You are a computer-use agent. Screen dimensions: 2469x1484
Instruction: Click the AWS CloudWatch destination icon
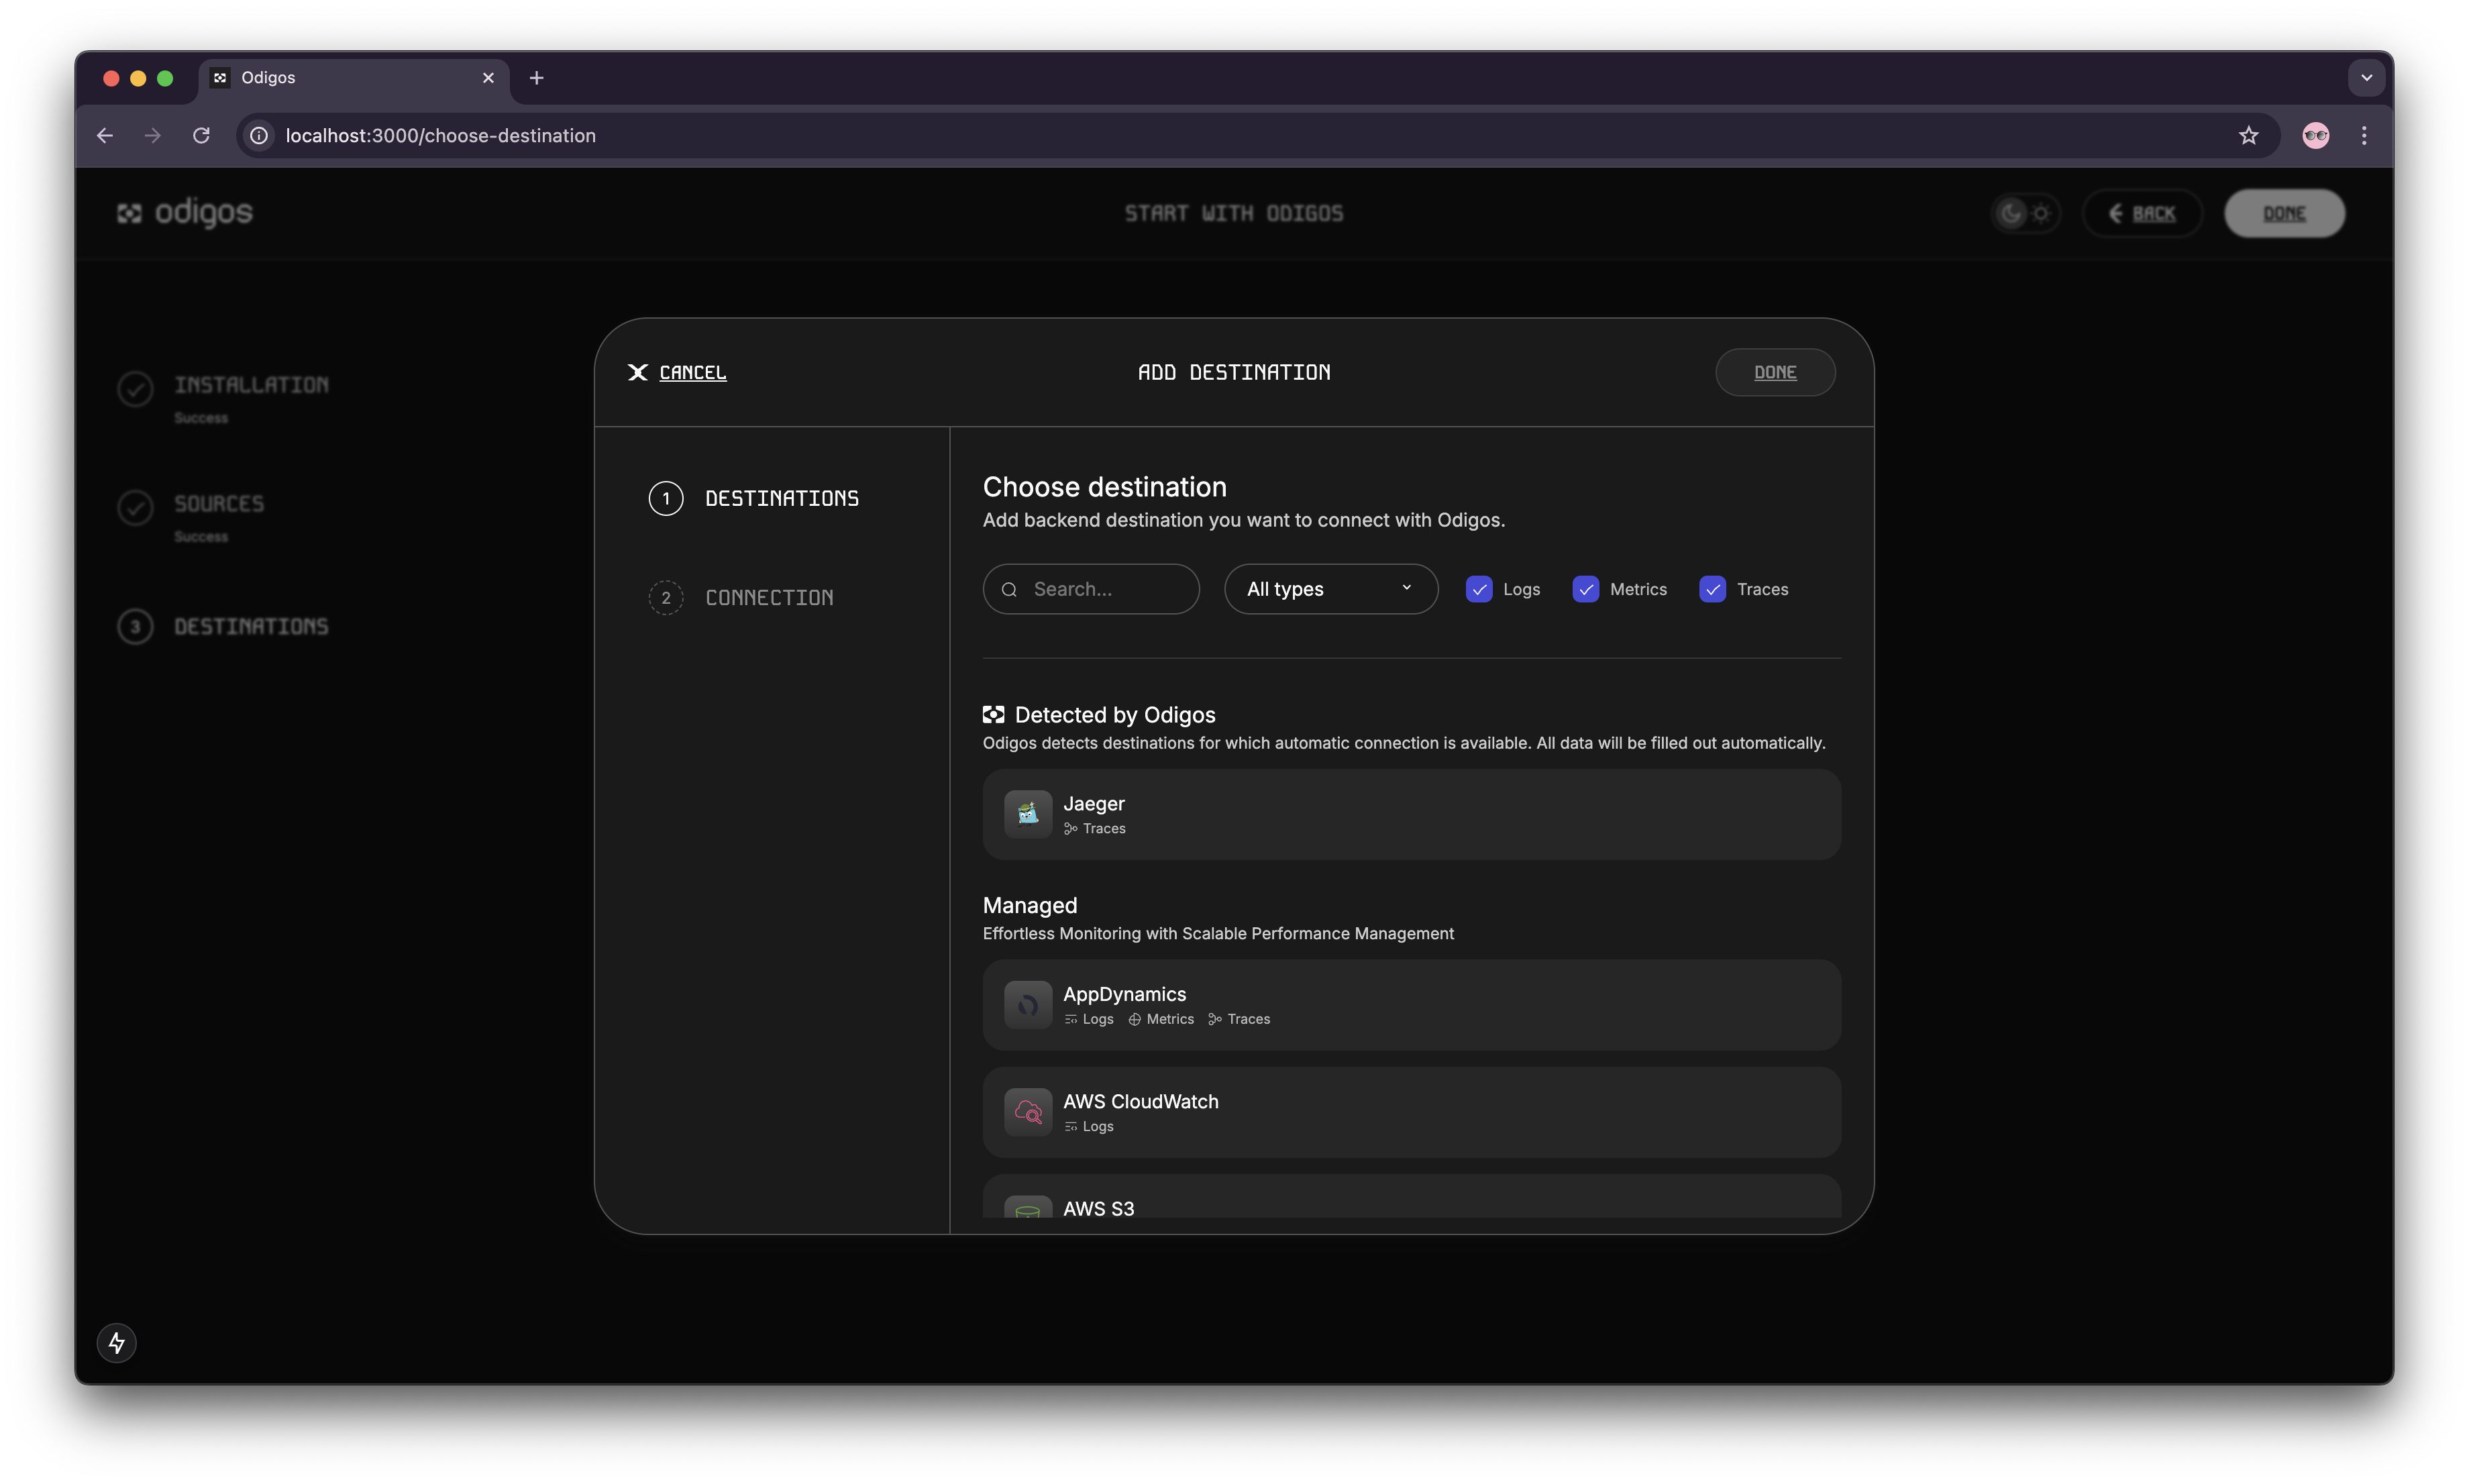point(1028,1111)
